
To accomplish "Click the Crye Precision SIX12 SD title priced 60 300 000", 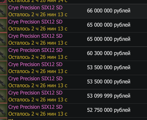I will click(x=35, y=50).
